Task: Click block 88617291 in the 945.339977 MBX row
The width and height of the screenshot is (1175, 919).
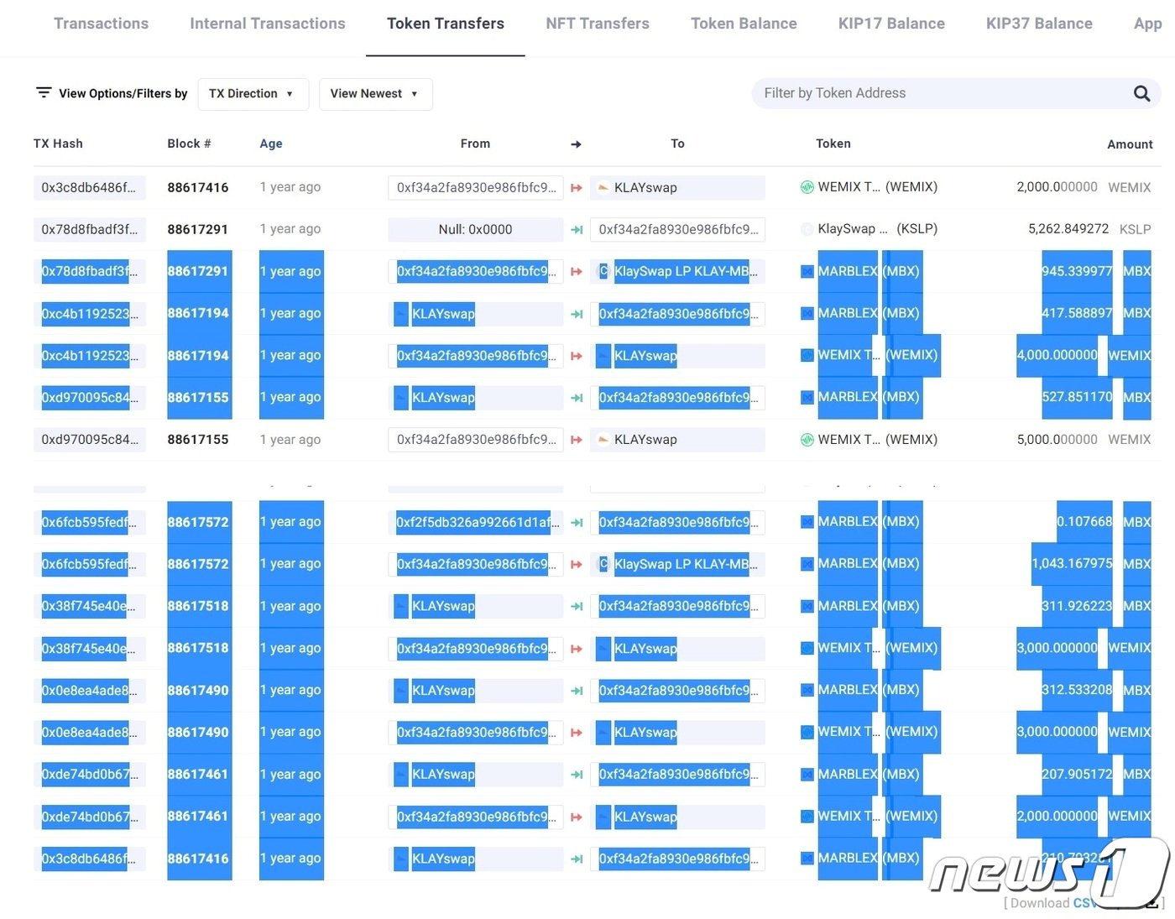Action: pyautogui.click(x=198, y=271)
